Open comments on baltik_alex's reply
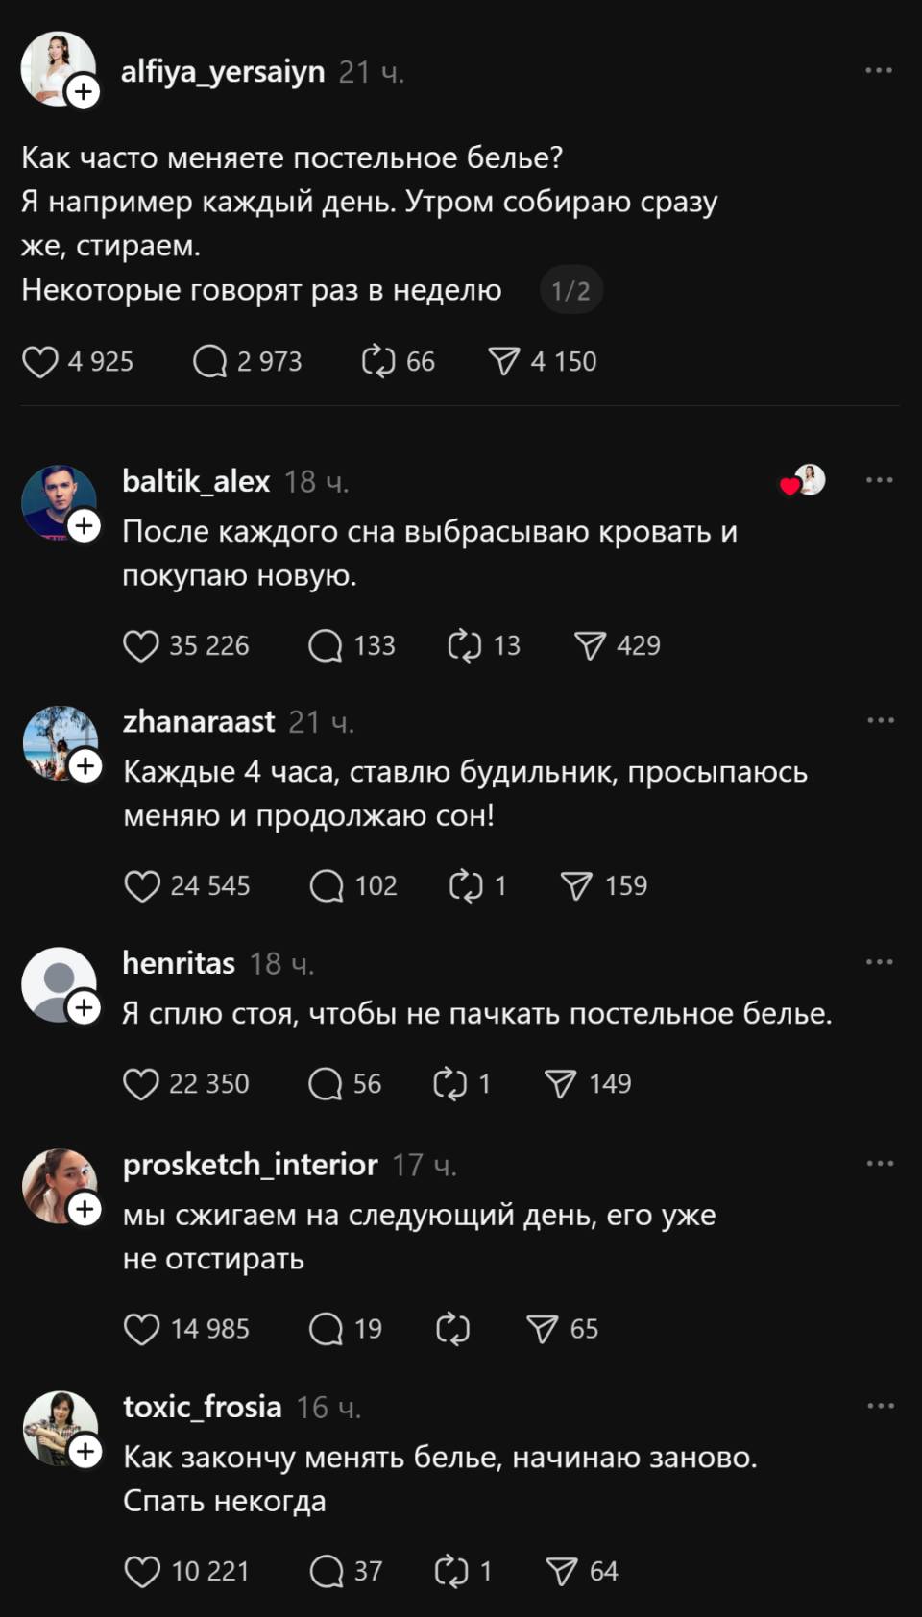 pyautogui.click(x=326, y=645)
